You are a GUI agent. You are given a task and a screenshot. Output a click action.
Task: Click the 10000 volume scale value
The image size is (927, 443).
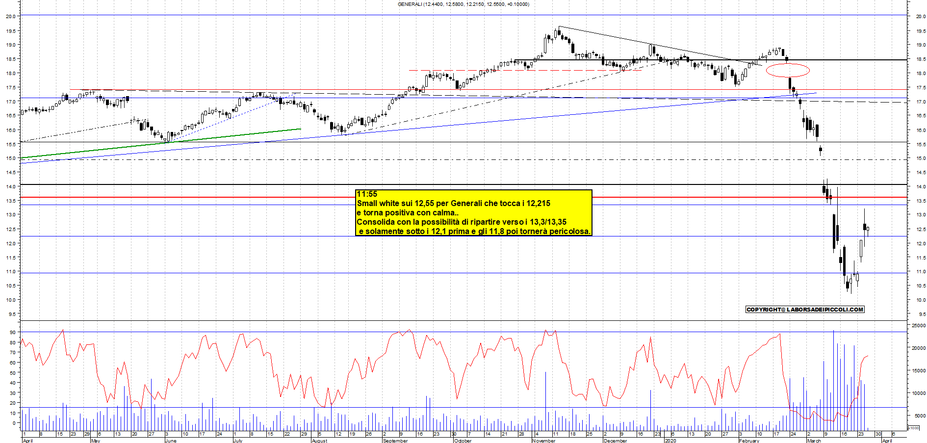918,393
